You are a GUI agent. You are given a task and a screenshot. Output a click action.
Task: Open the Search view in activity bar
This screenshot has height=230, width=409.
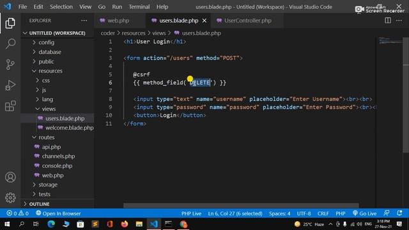10,43
